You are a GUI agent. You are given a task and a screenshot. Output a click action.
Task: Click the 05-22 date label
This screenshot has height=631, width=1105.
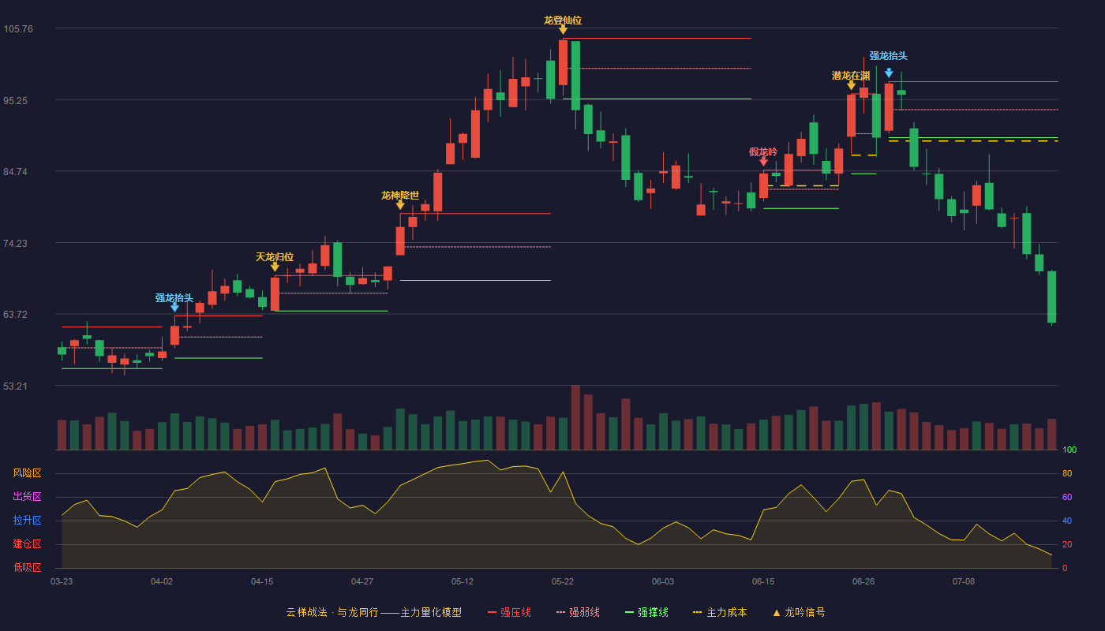(x=563, y=581)
